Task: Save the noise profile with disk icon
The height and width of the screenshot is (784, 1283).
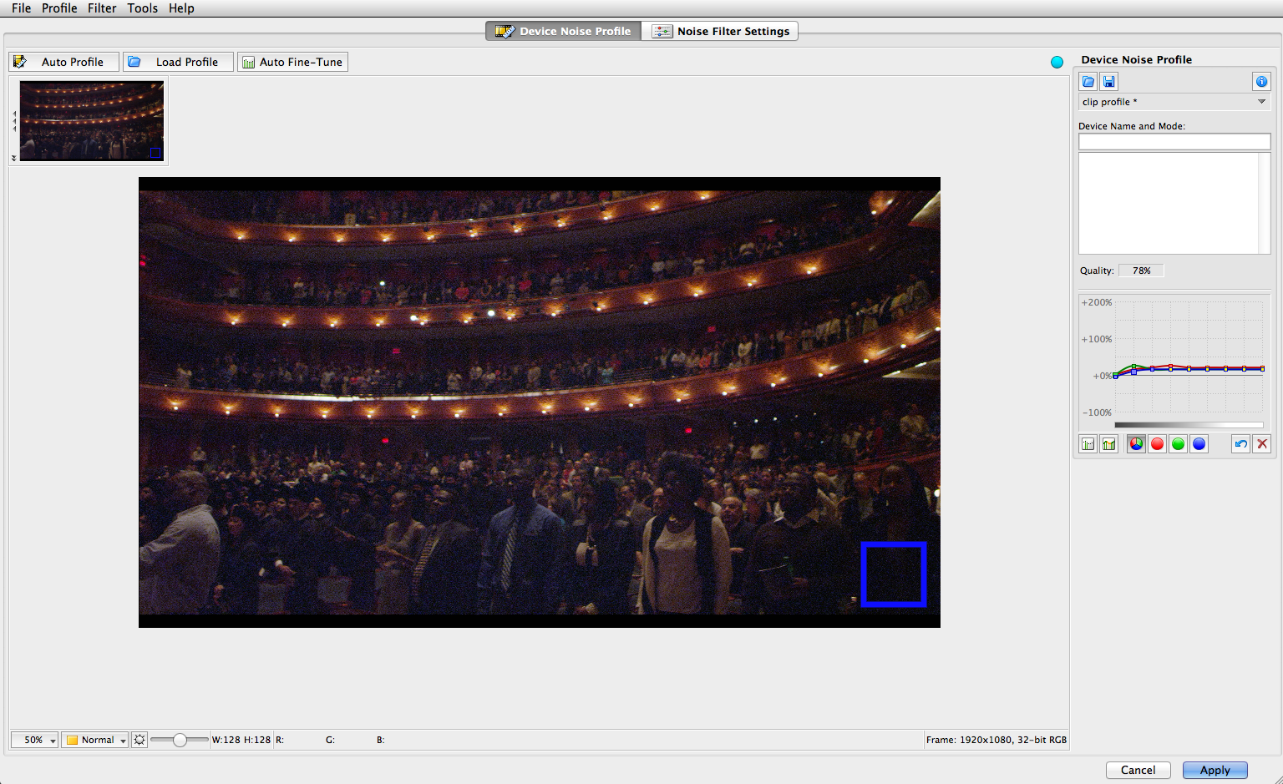Action: click(x=1108, y=81)
